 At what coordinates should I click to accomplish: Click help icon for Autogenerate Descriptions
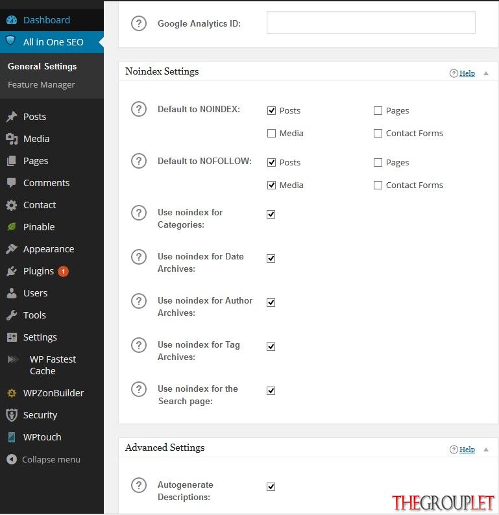point(139,485)
